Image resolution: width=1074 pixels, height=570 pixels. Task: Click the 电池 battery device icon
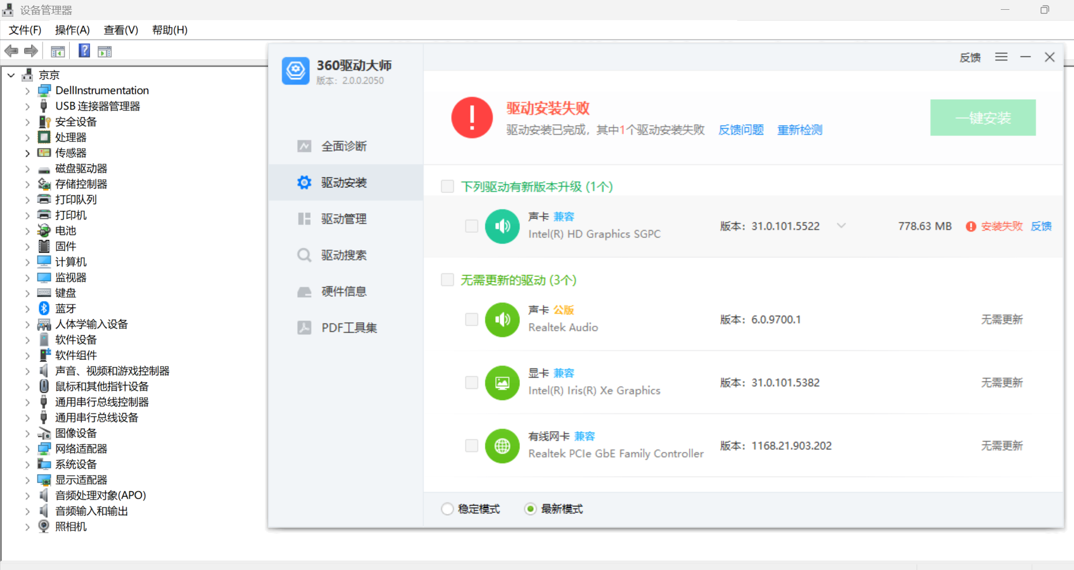pos(44,231)
